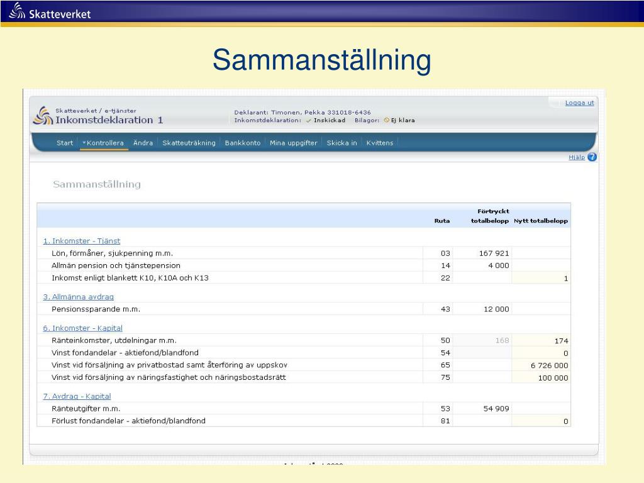Open section 1. Inkomster - Tjänst link

(x=82, y=241)
